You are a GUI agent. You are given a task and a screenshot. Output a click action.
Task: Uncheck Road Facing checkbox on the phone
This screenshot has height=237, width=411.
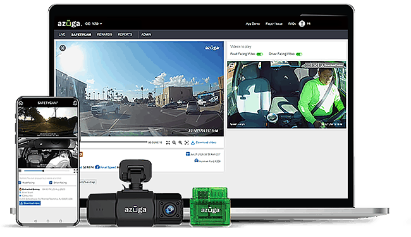[x=20, y=183]
